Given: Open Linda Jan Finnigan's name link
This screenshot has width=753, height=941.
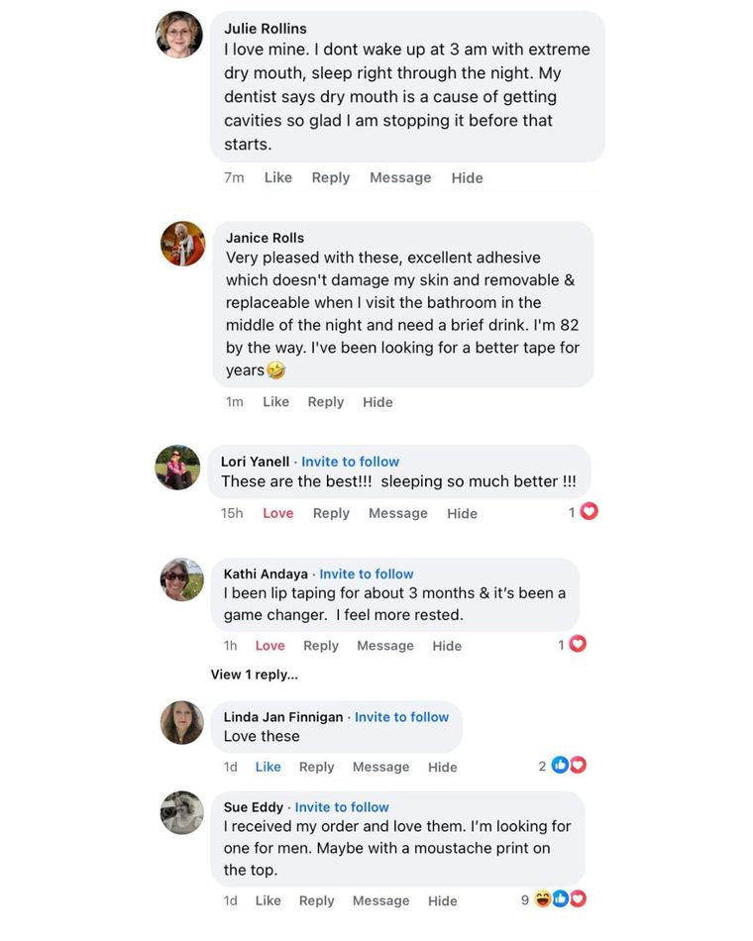Looking at the screenshot, I should pos(283,717).
